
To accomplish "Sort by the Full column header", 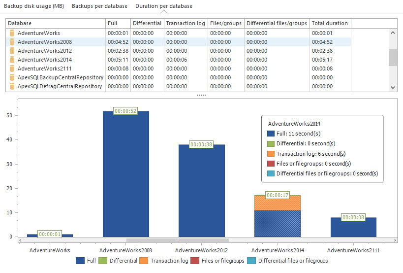I will (x=118, y=24).
